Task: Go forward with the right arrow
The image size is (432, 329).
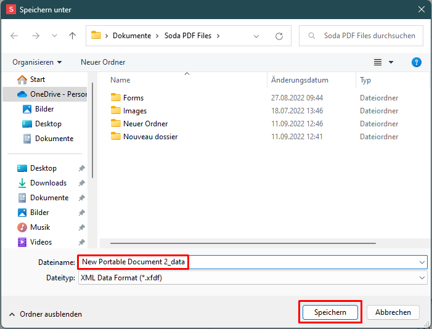Action: [36, 36]
